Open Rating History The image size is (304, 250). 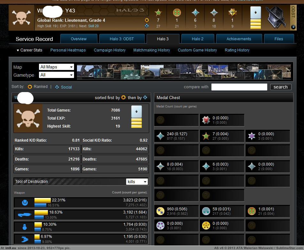237,50
